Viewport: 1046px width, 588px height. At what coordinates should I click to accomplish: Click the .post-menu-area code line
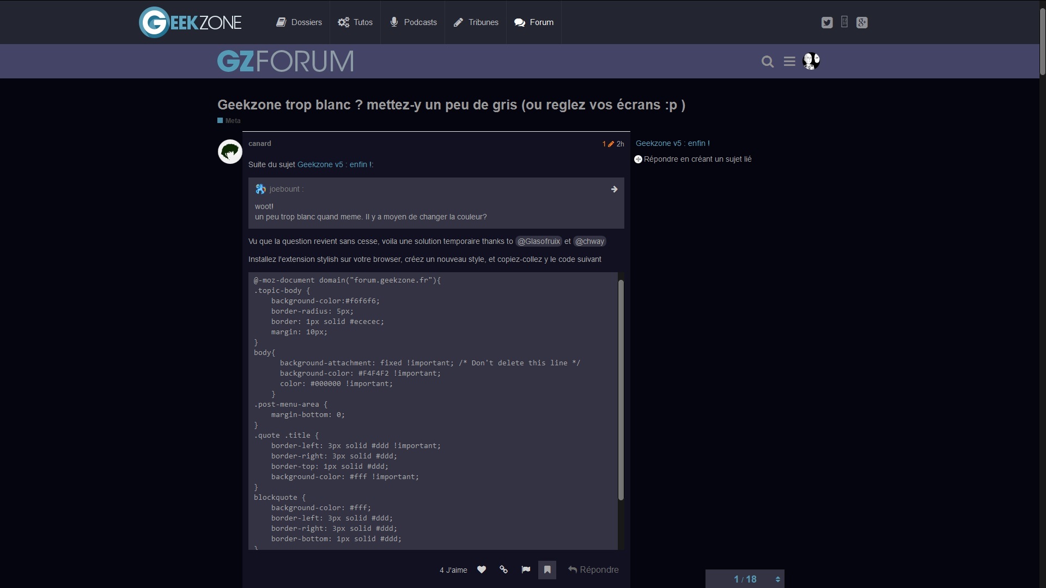click(x=290, y=404)
